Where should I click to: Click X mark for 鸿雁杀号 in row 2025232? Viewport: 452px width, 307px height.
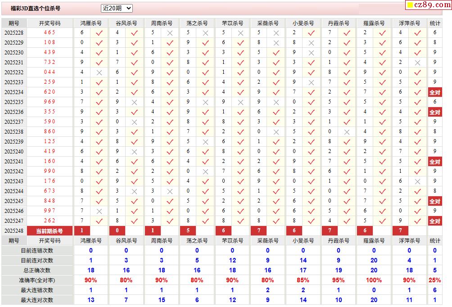point(99,72)
